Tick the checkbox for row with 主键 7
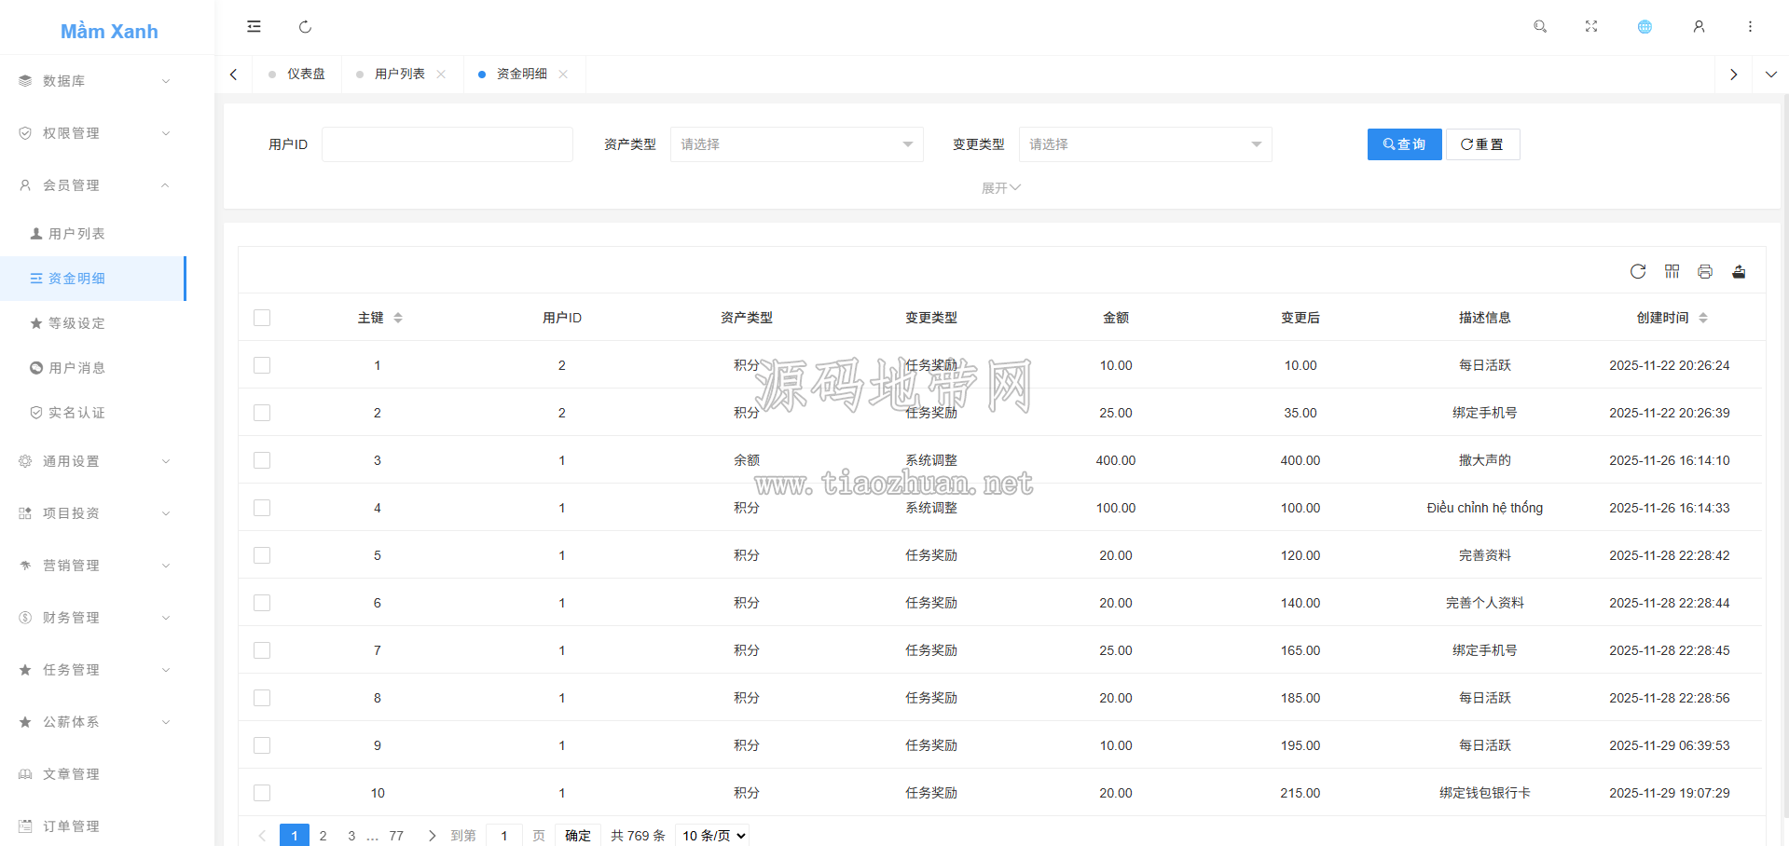1789x846 pixels. coord(262,650)
